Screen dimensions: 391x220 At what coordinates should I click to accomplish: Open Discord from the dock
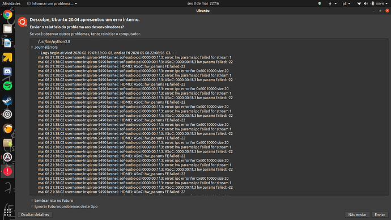click(7, 71)
